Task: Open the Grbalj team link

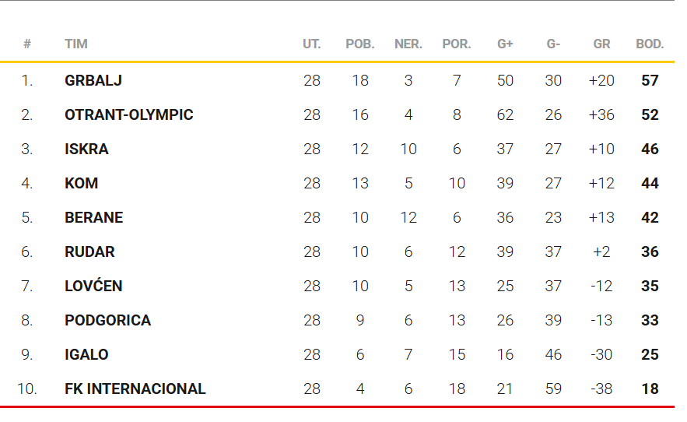Action: (93, 80)
